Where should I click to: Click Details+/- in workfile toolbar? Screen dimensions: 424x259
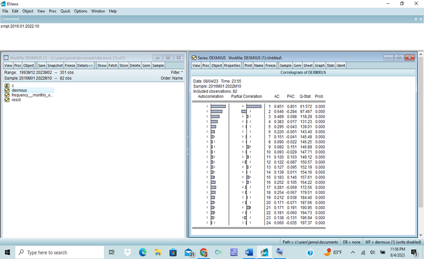(x=85, y=66)
